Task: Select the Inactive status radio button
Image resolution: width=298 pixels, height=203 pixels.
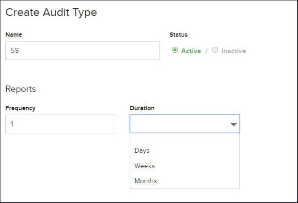Action: tap(215, 50)
